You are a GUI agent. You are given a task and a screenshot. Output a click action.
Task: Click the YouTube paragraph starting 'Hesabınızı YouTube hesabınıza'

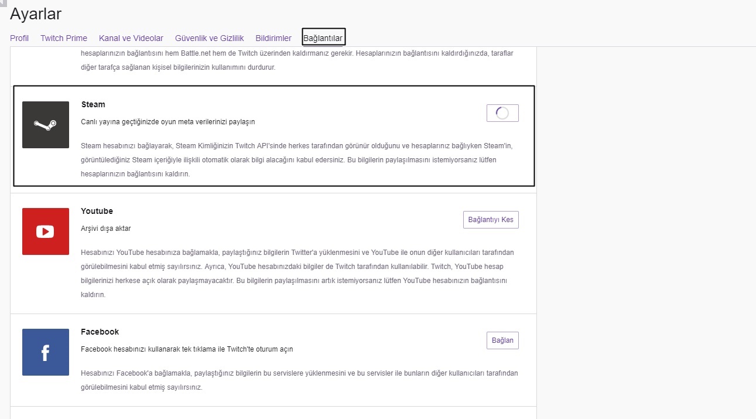click(x=297, y=274)
